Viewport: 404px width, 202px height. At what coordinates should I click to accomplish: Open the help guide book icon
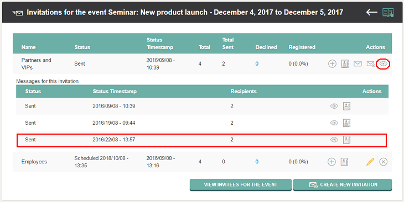coord(388,12)
